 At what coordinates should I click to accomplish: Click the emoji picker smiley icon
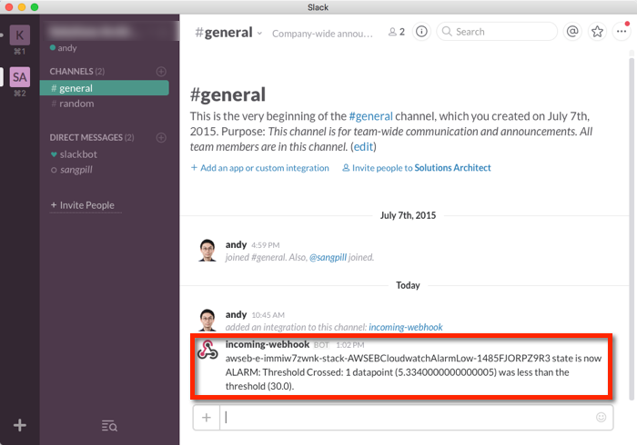coord(601,418)
